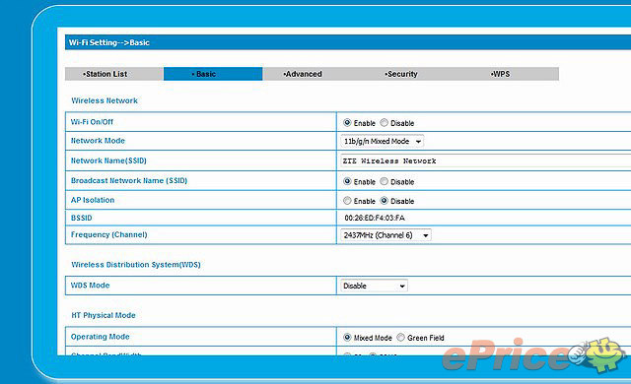Click the ePrice watermark text

(x=506, y=355)
